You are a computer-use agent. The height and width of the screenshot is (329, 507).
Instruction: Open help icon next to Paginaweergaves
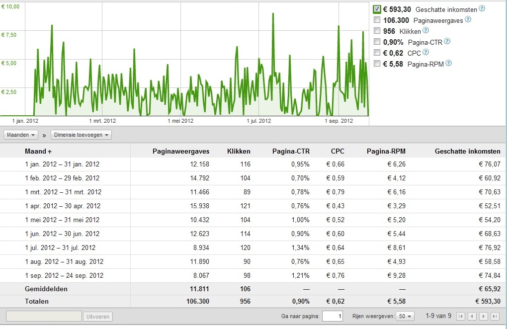(x=468, y=19)
